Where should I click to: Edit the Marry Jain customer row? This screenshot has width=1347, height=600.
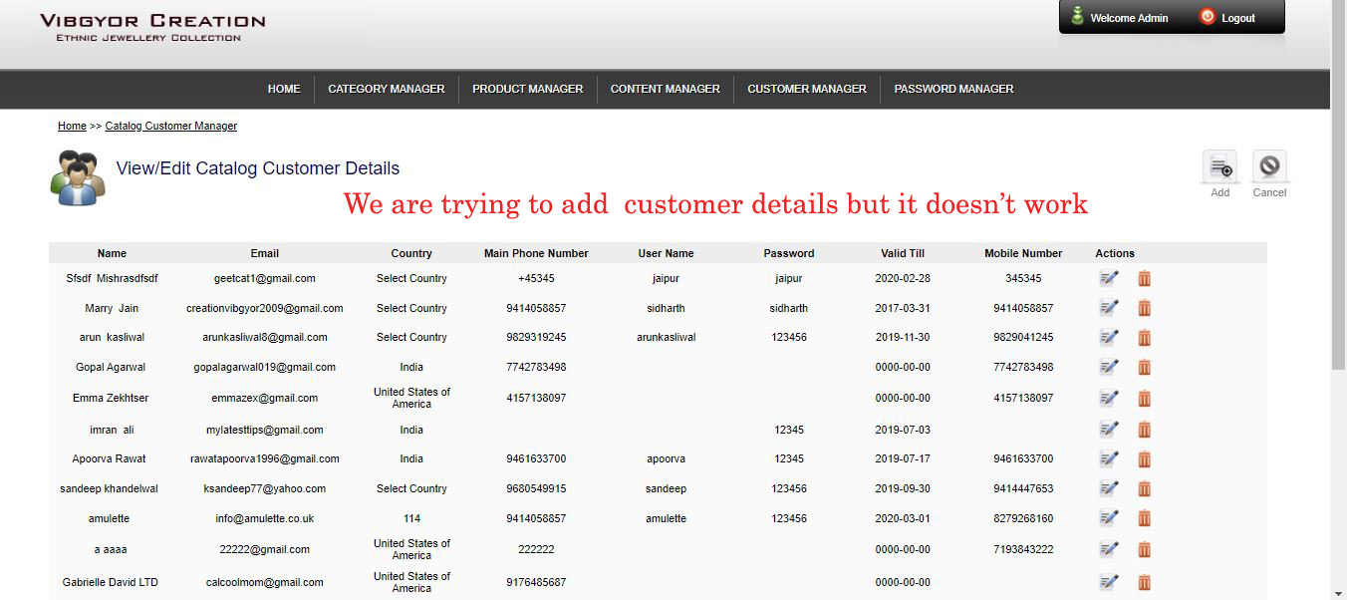(x=1109, y=308)
